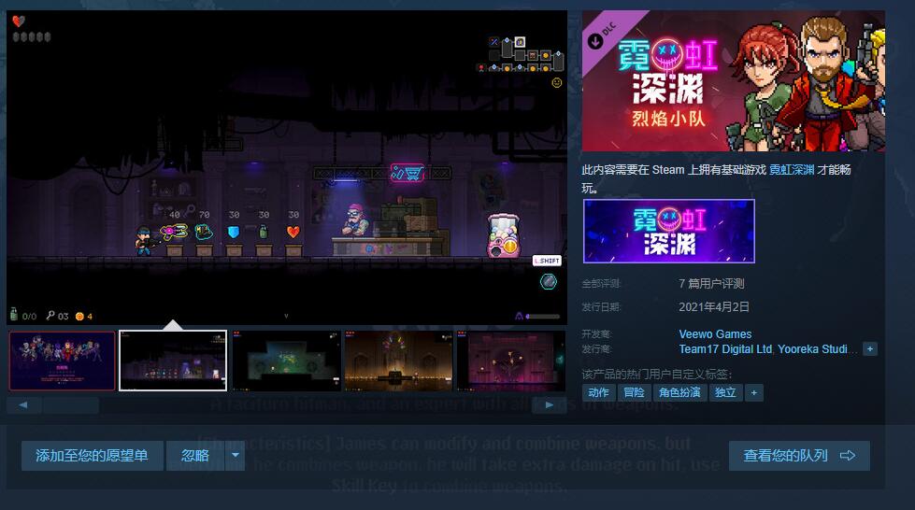
Task: Click the thumbnail strip scrollbar handle
Action: coord(71,405)
